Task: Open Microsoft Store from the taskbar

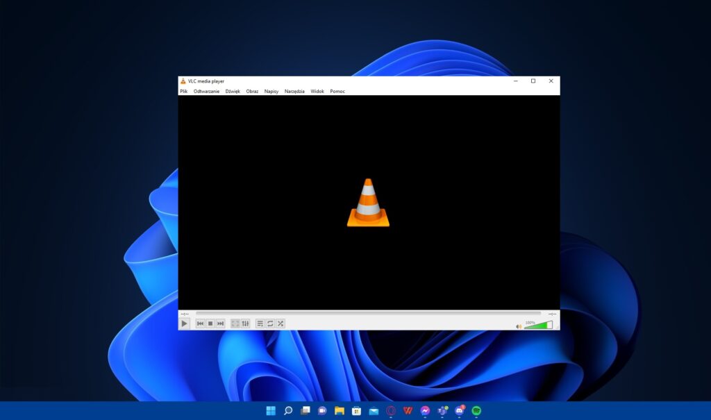Action: click(356, 411)
